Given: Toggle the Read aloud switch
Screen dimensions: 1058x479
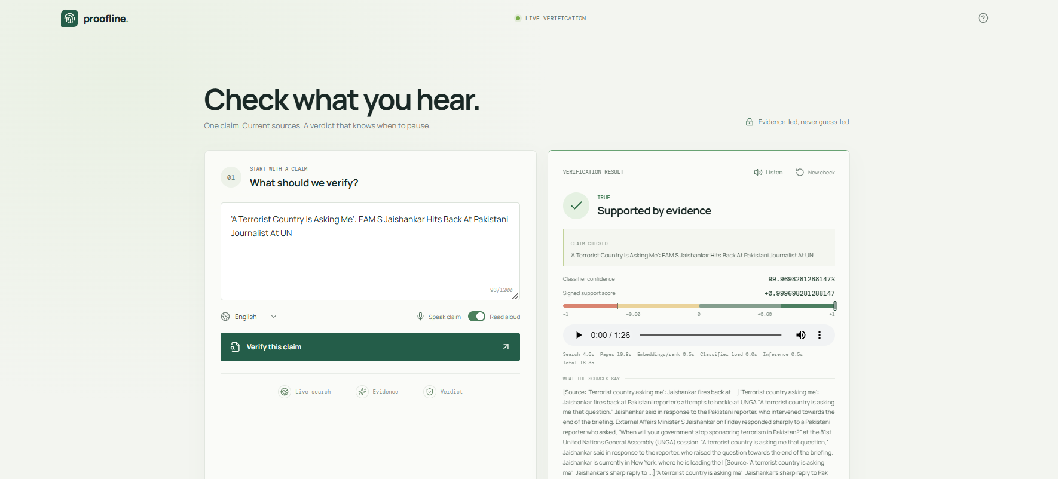Looking at the screenshot, I should pos(476,317).
